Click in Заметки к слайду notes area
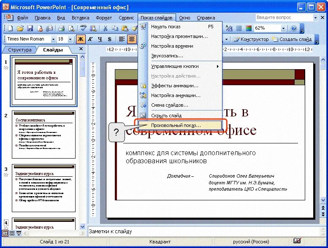 [x=204, y=232]
